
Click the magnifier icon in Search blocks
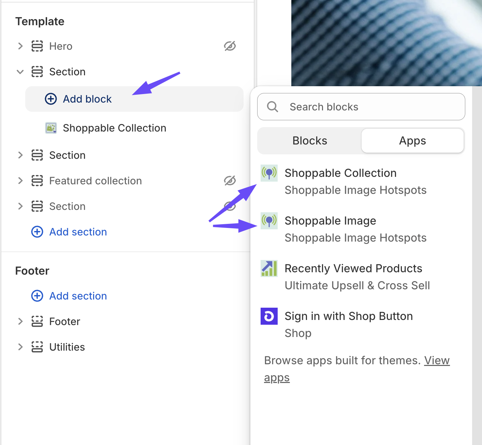pyautogui.click(x=273, y=107)
